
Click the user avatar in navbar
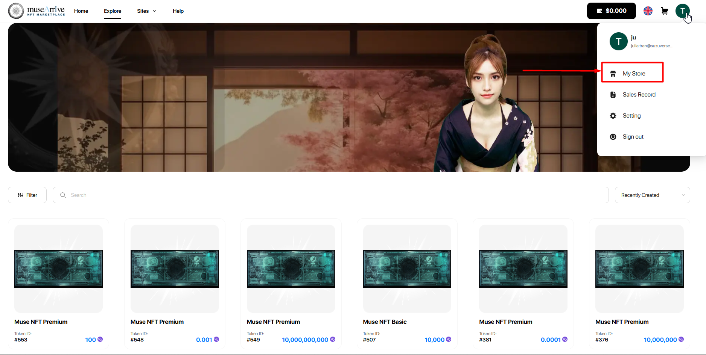[x=682, y=11]
